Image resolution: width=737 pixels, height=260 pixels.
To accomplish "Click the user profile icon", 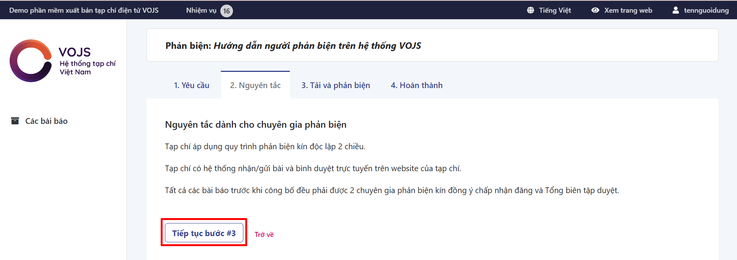I will [675, 10].
